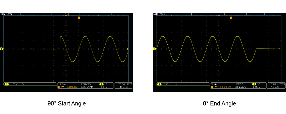This screenshot has height=114, width=286.
Task: Click trigger level arrow at left scope's right edge
Action: point(128,49)
